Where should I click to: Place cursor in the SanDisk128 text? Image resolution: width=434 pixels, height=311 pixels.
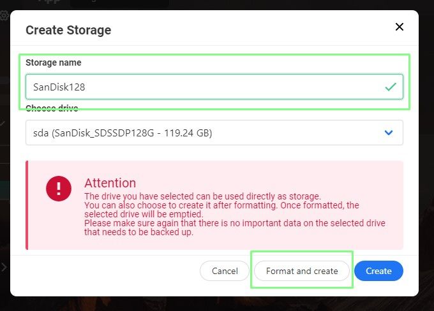(59, 87)
